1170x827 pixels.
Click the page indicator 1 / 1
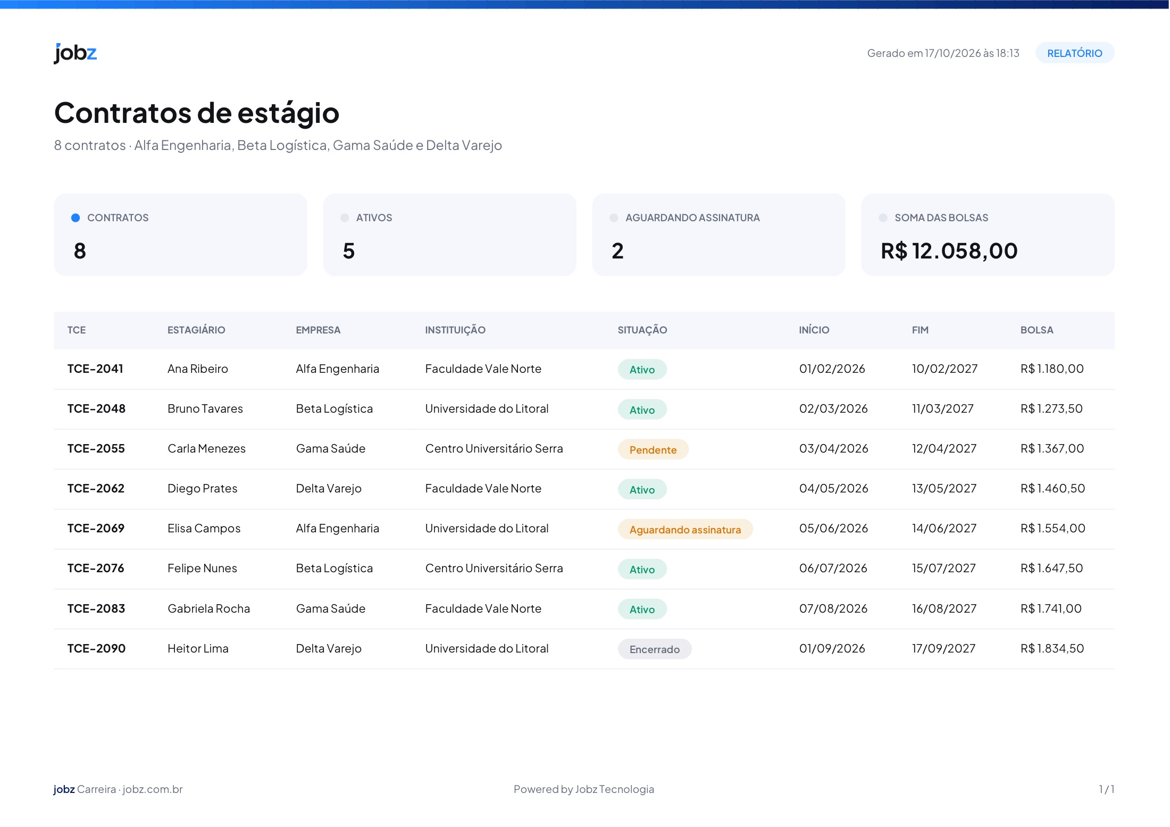click(x=1106, y=789)
